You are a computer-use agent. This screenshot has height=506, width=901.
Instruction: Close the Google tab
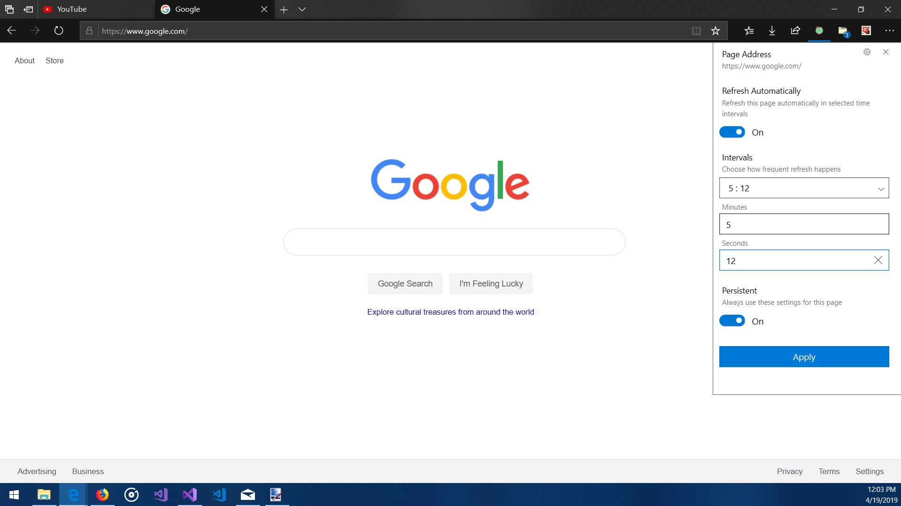[264, 9]
